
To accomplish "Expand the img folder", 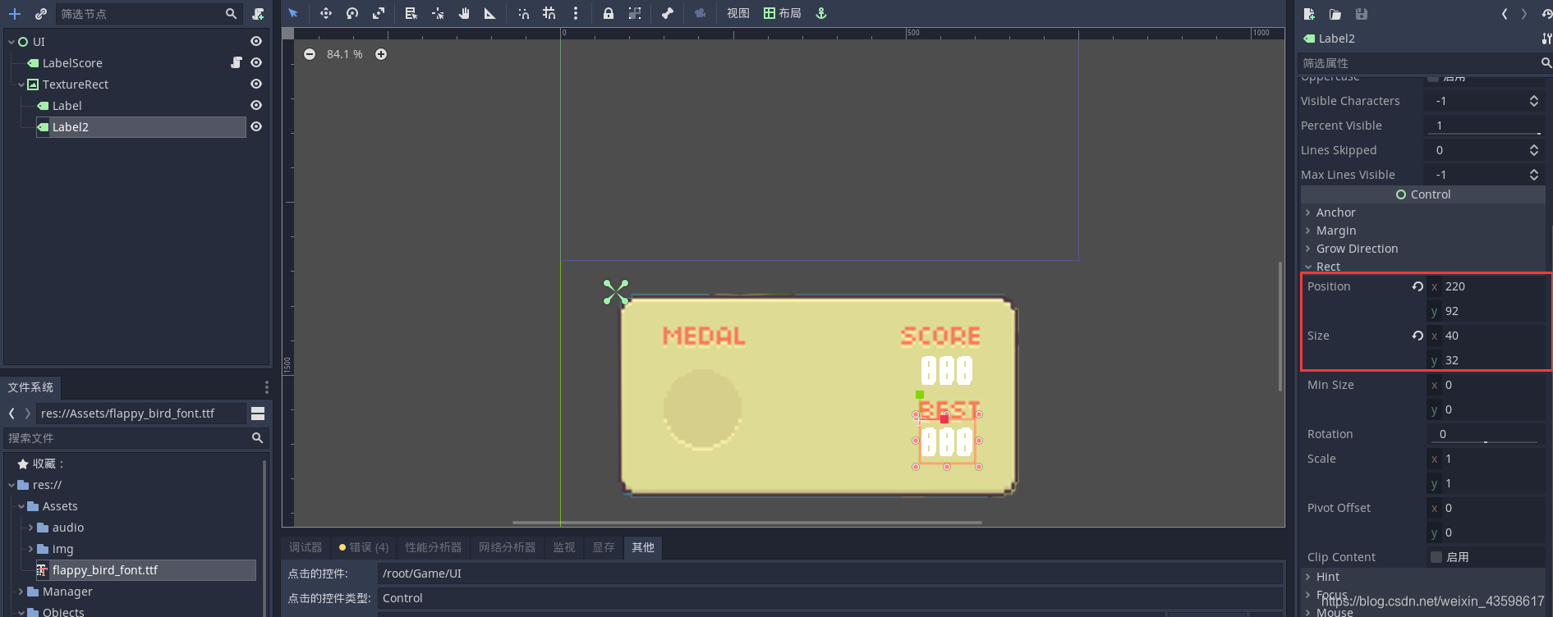I will pos(31,549).
